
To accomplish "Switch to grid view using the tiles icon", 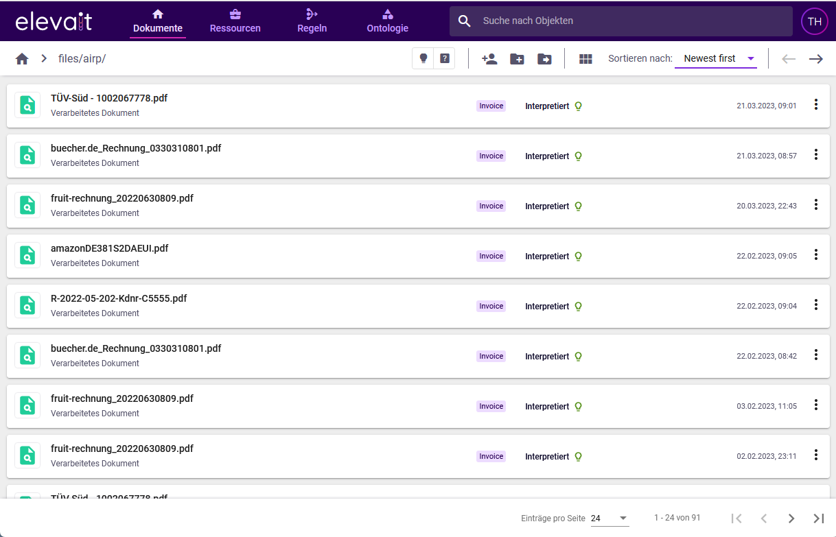I will pyautogui.click(x=585, y=59).
